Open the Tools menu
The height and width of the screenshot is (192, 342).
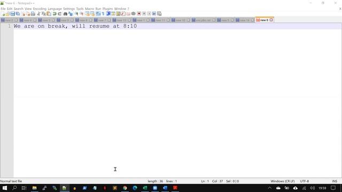pos(80,9)
